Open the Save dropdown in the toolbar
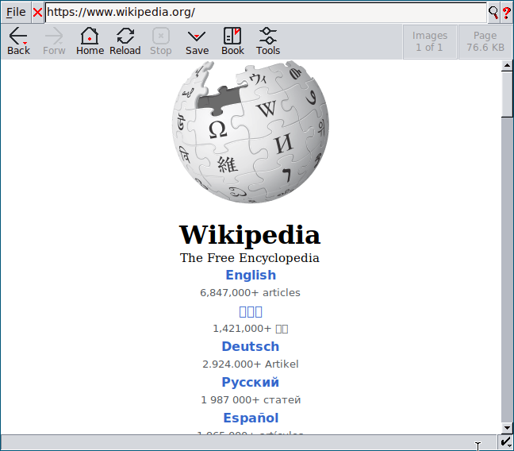514x451 pixels. click(197, 41)
